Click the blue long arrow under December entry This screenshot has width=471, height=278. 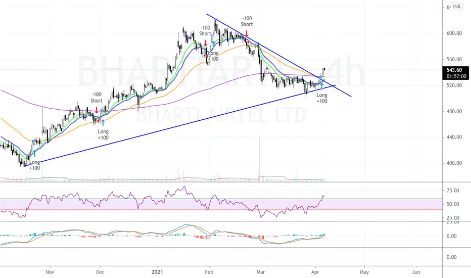coord(103,123)
